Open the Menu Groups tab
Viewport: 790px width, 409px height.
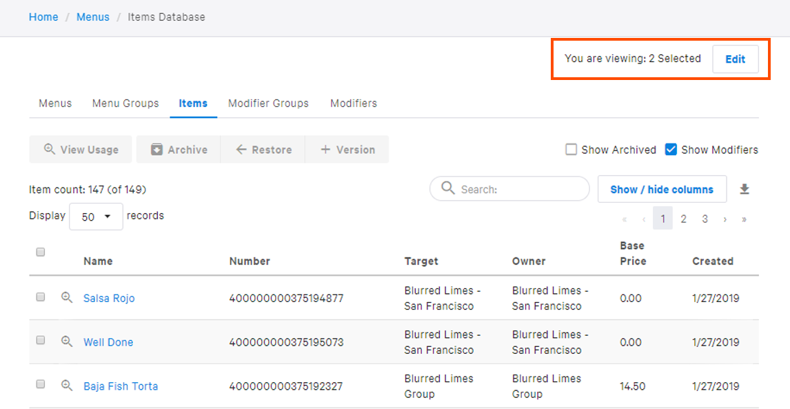(x=125, y=103)
